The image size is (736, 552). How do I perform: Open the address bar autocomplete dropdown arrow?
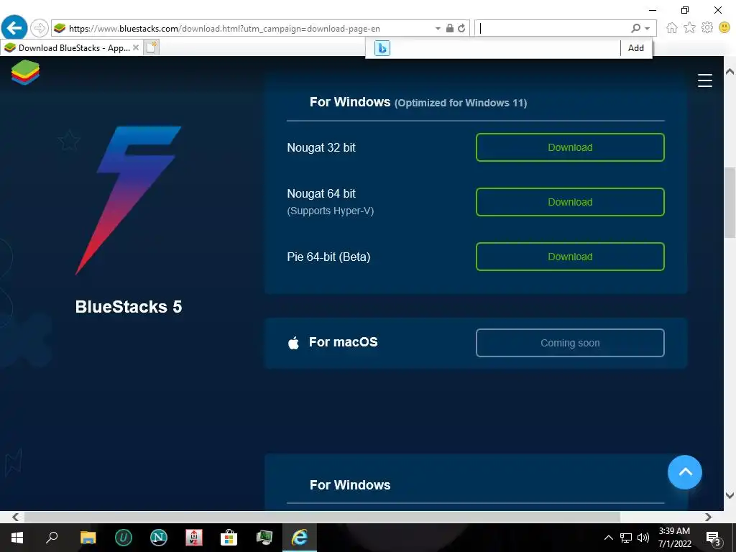[x=438, y=29]
